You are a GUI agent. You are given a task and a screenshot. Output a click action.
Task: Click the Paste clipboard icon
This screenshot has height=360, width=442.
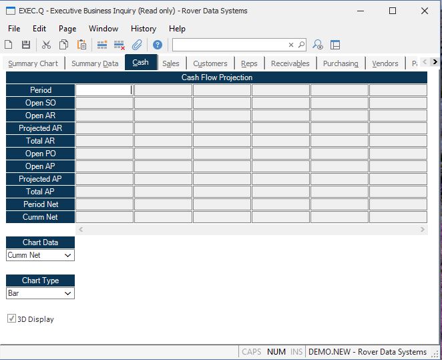pyautogui.click(x=81, y=45)
